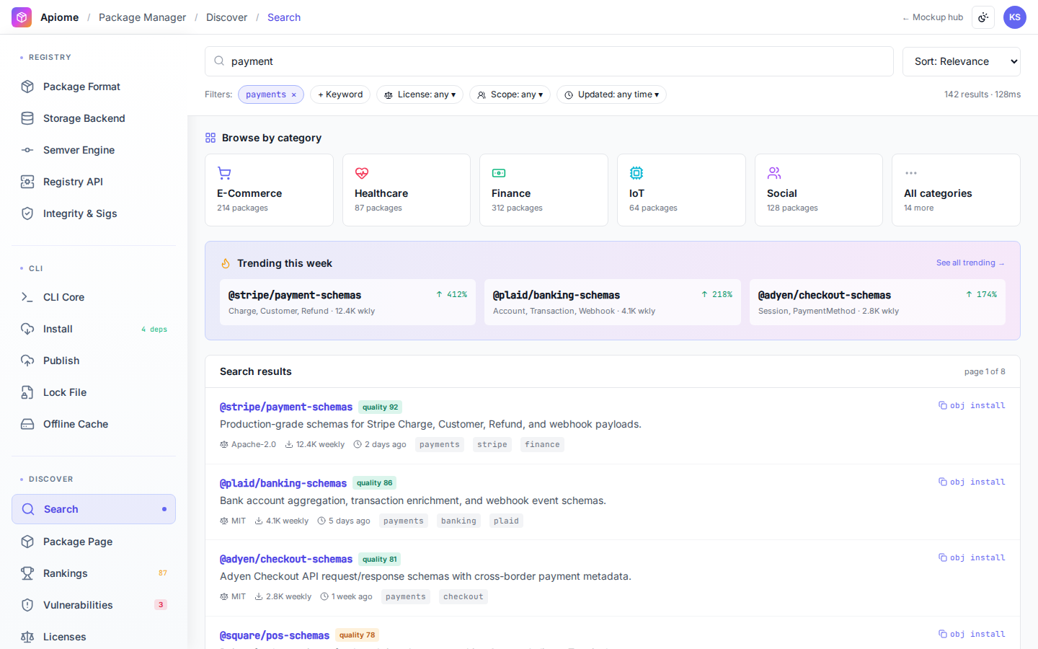This screenshot has width=1038, height=649.
Task: Click the plaid tag chip
Action: coord(506,521)
